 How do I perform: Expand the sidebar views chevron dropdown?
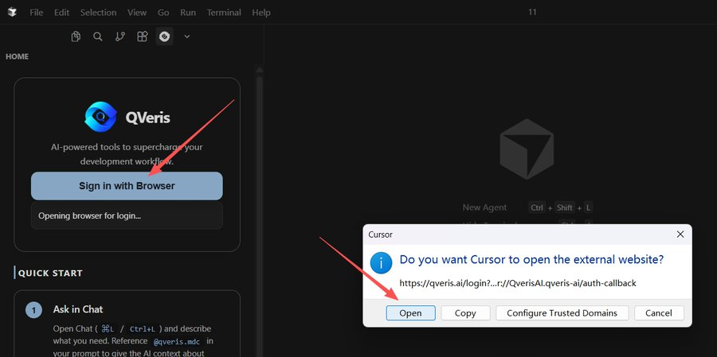click(x=186, y=37)
